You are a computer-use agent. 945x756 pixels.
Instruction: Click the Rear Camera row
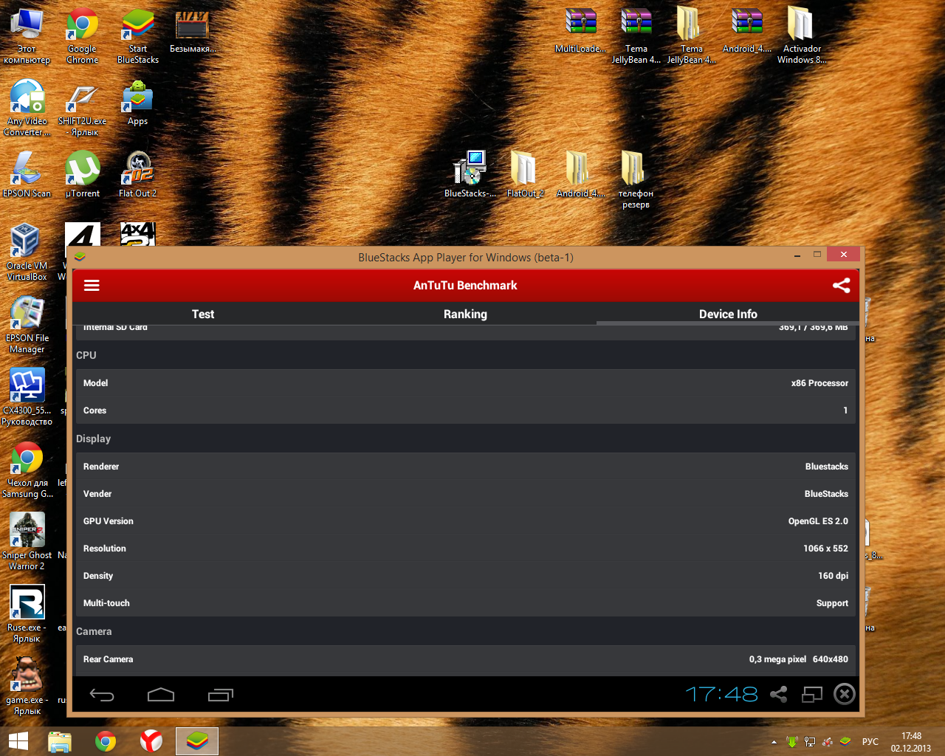(x=466, y=659)
